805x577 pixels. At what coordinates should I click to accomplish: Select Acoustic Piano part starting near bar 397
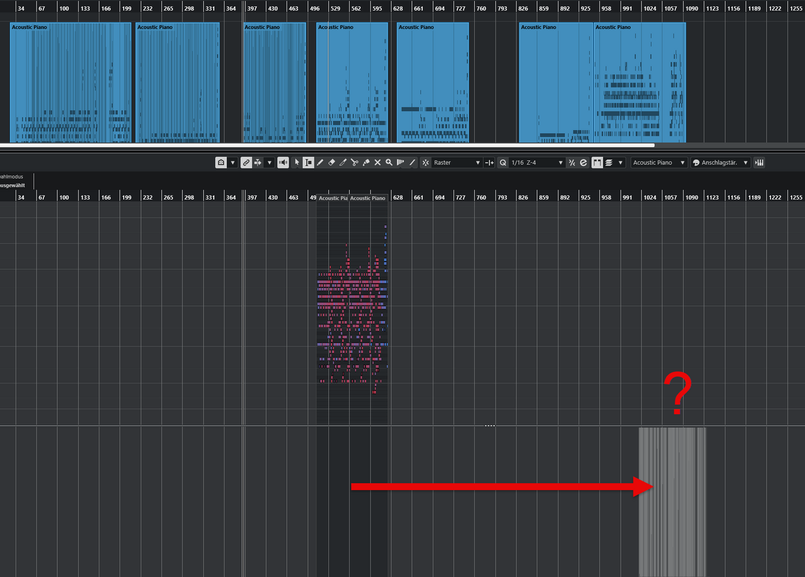(x=275, y=82)
